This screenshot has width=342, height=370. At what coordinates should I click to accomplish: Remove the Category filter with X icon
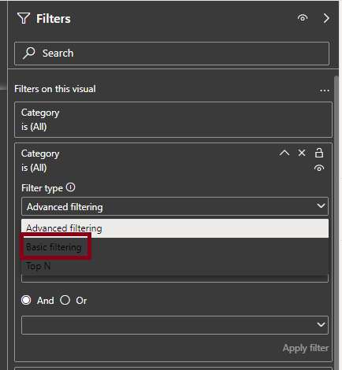coord(302,153)
